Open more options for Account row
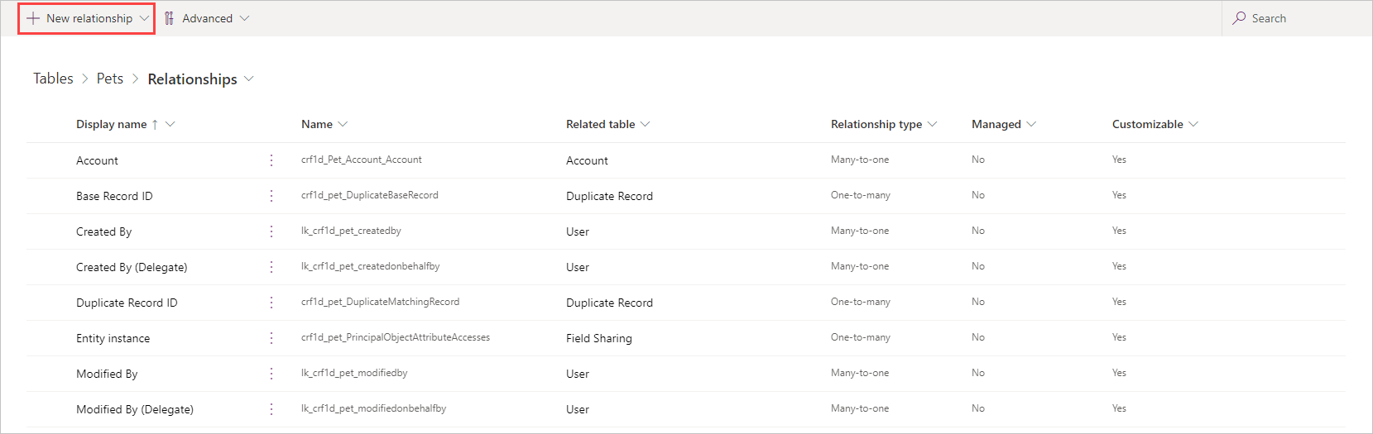The image size is (1373, 434). pyautogui.click(x=271, y=160)
